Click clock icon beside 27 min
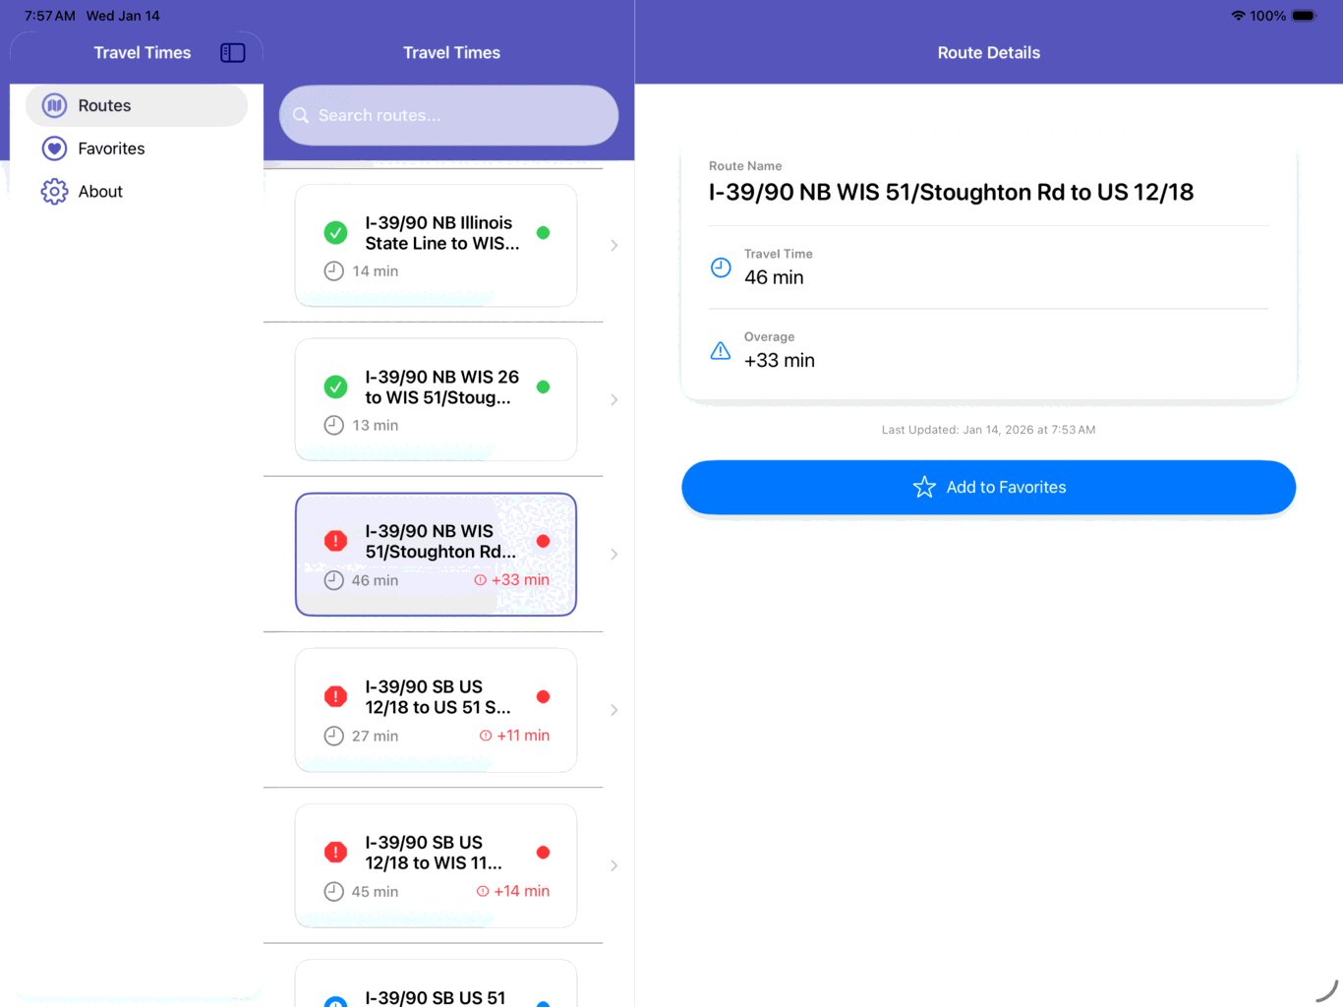Screen dimensions: 1343x1007 point(334,736)
